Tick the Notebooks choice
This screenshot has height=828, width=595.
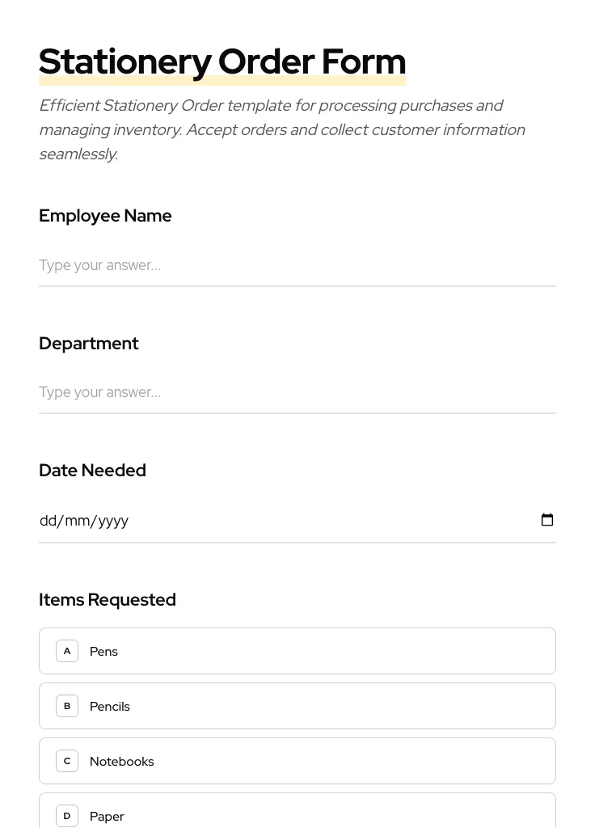tap(297, 761)
